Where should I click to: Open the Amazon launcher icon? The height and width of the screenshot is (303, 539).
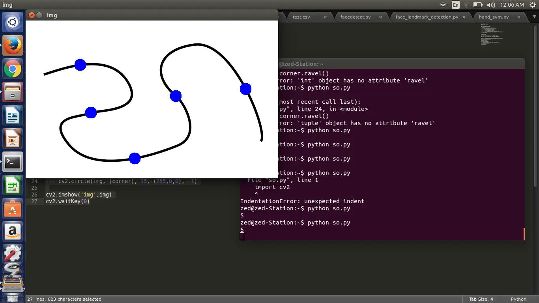[13, 232]
